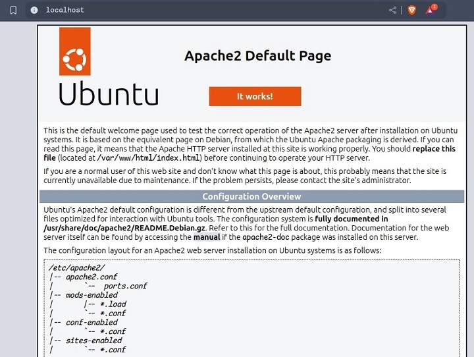Image resolution: width=474 pixels, height=357 pixels.
Task: Click the bookmark icon beside the address bar
Action: 13,10
